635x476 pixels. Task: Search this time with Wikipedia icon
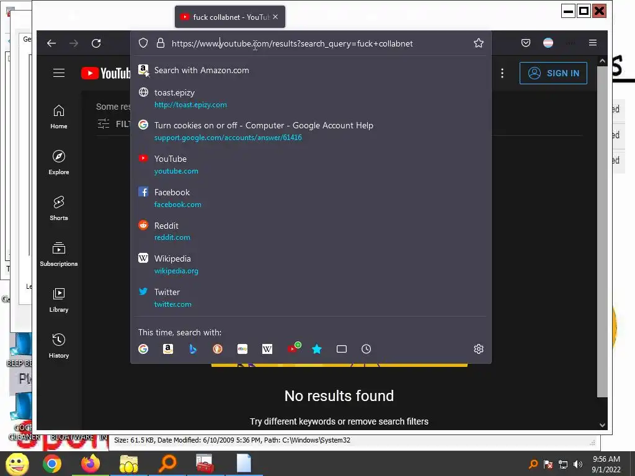(267, 349)
